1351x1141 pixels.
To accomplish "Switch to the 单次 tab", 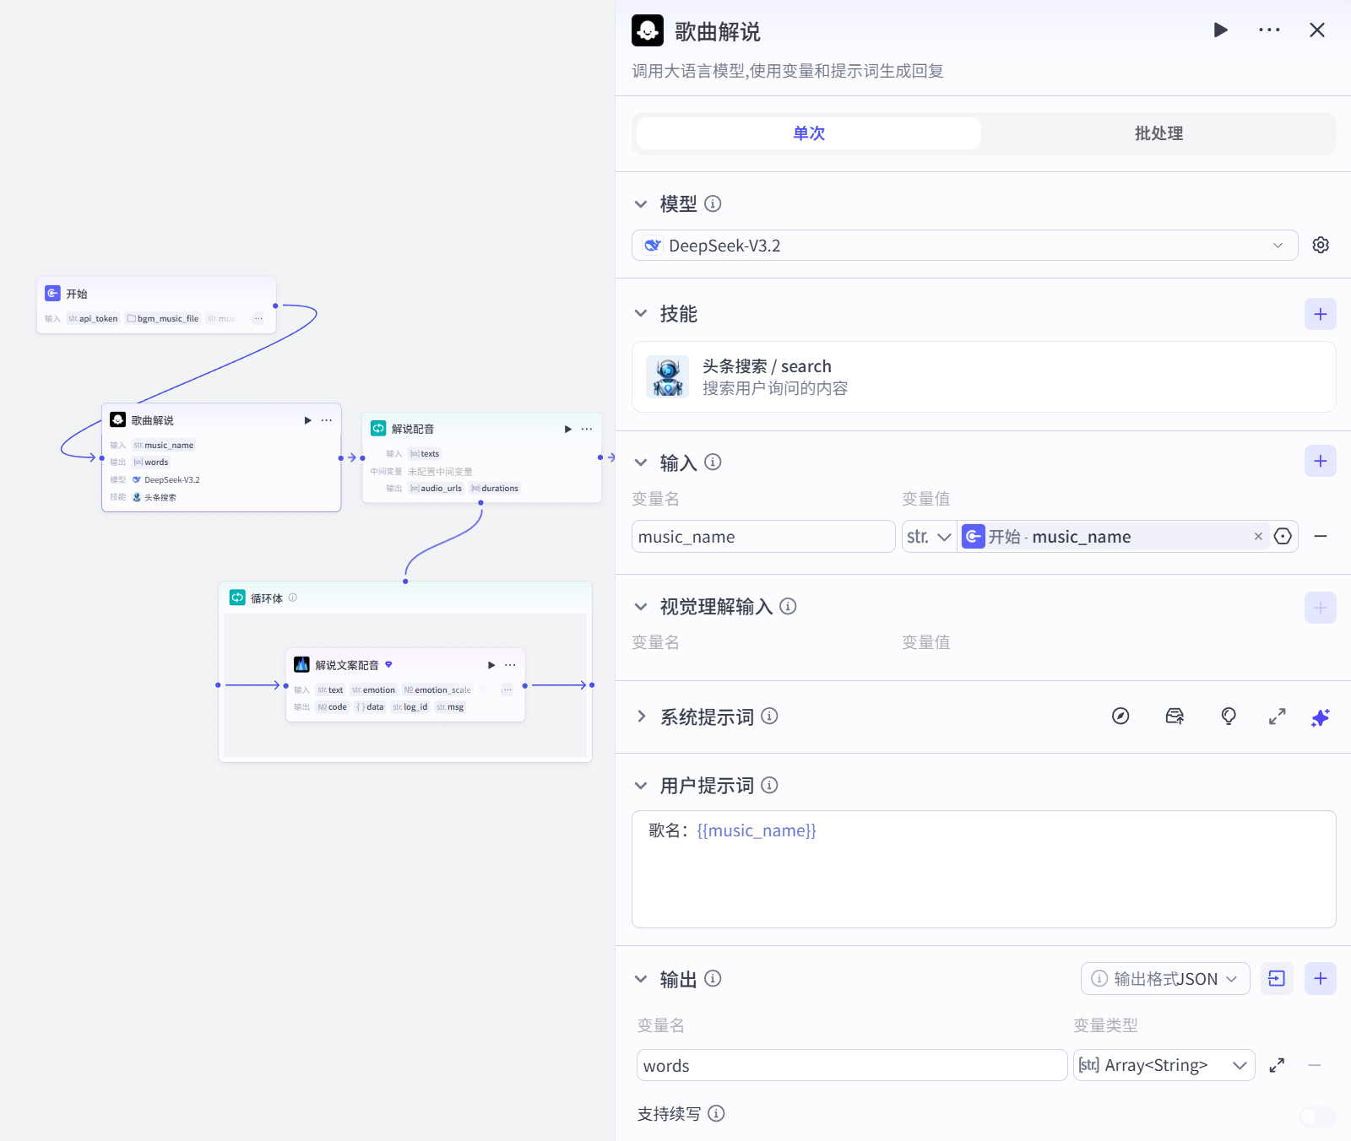I will (x=809, y=133).
